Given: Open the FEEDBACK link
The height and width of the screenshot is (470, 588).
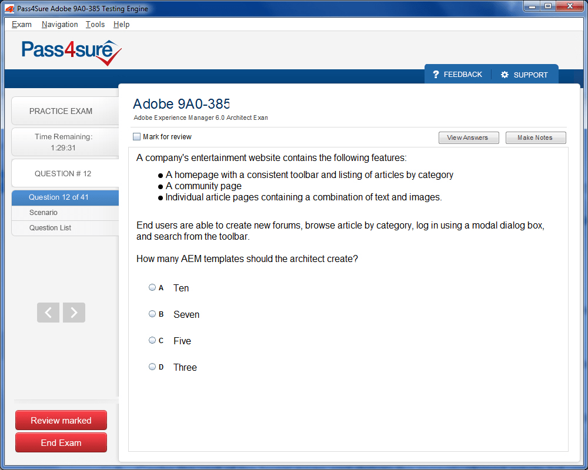Looking at the screenshot, I should (463, 75).
